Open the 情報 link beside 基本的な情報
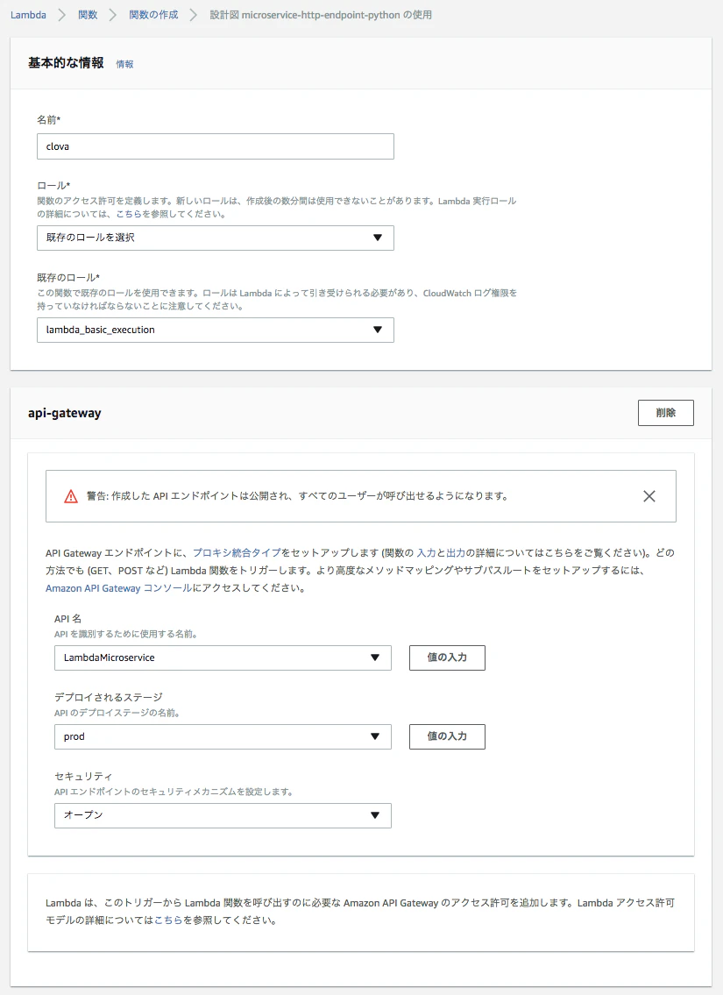 click(124, 64)
